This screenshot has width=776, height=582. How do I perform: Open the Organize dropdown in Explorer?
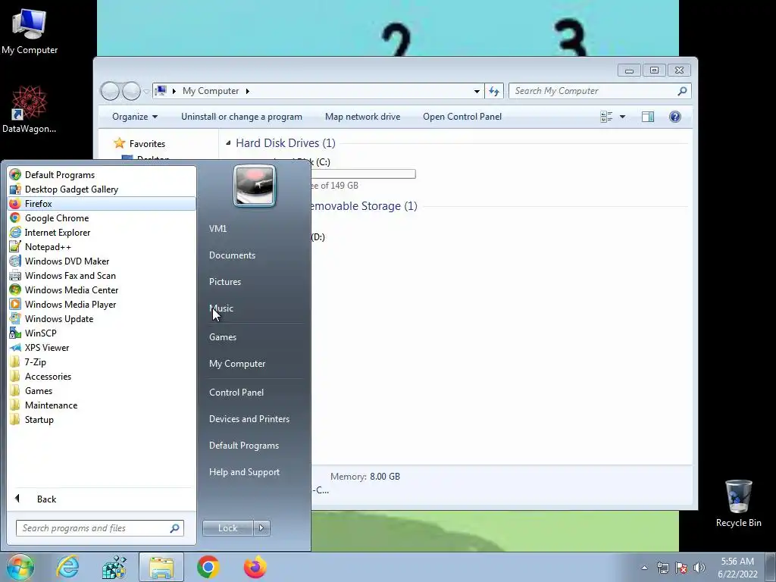click(x=135, y=116)
